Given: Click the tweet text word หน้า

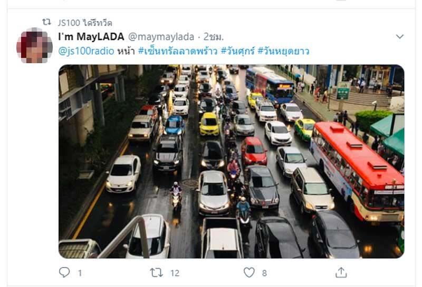Looking at the screenshot, I should pos(126,51).
